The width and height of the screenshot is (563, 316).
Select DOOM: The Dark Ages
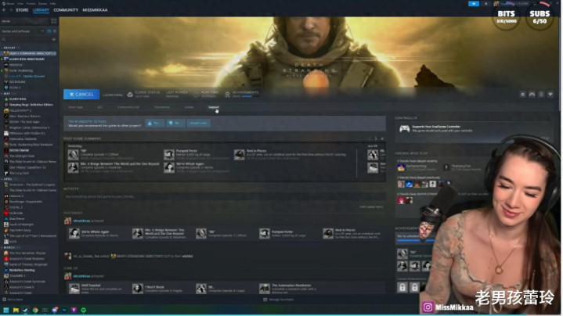coord(23,121)
